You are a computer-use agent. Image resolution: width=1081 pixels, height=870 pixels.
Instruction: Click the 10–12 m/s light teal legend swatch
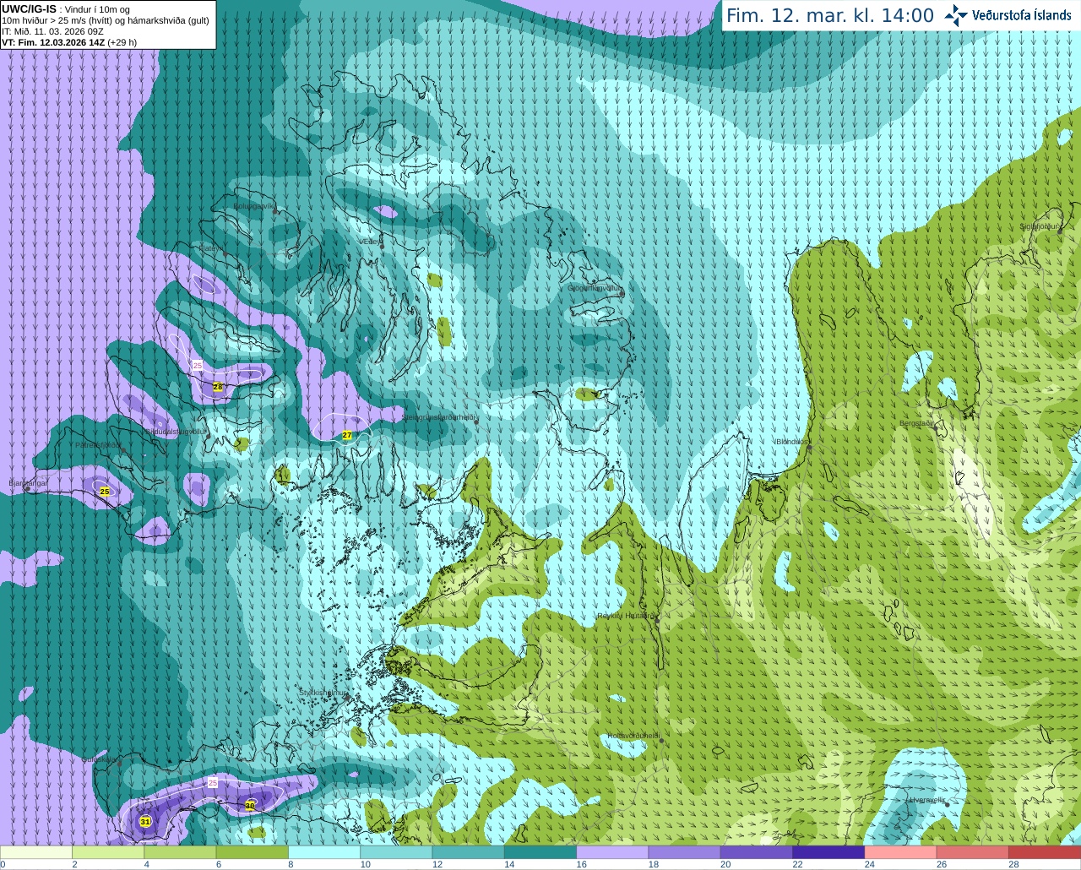[396, 852]
